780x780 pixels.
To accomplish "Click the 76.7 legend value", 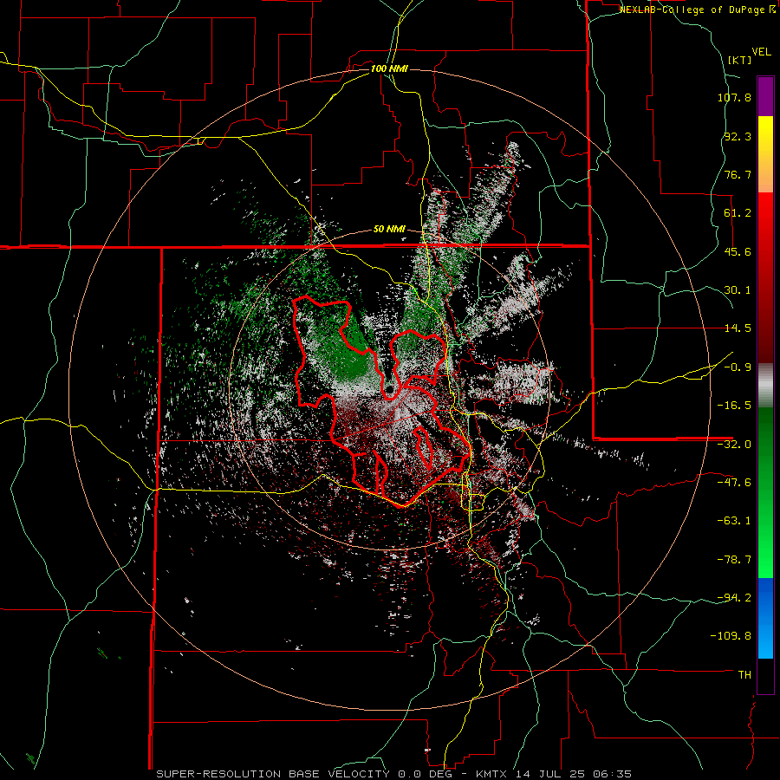I will click(738, 174).
